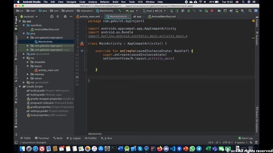Open Visual Studio Code from the Dock
The image size is (273, 153).
tap(172, 149)
